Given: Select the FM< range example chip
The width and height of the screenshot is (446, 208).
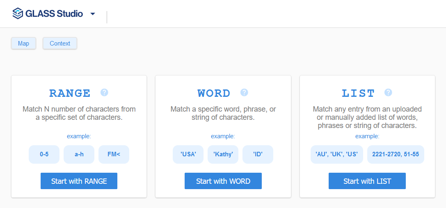Looking at the screenshot, I should [114, 155].
